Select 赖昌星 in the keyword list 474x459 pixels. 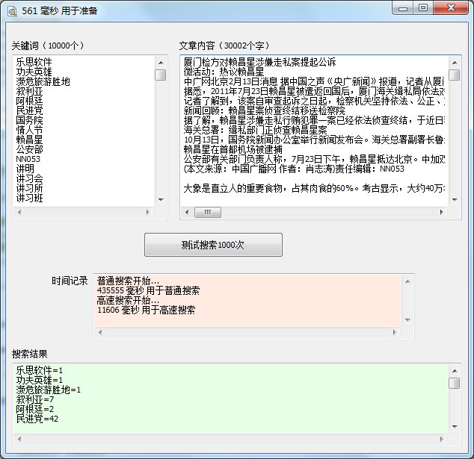pyautogui.click(x=30, y=139)
